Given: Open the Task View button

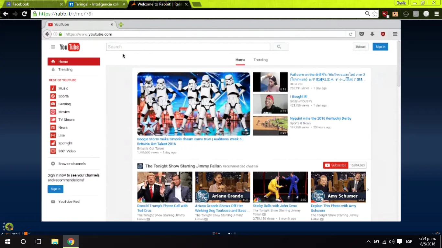Looking at the screenshot, I should click(x=39, y=242).
